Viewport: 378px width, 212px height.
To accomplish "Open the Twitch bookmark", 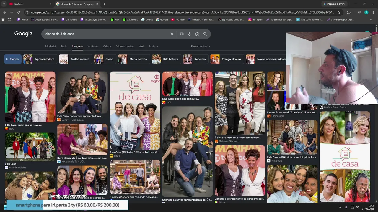I will 22,19.
